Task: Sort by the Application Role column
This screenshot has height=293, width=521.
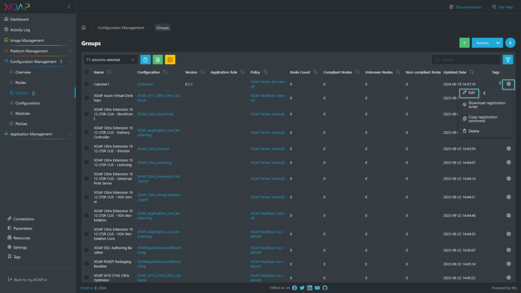Action: pos(243,72)
